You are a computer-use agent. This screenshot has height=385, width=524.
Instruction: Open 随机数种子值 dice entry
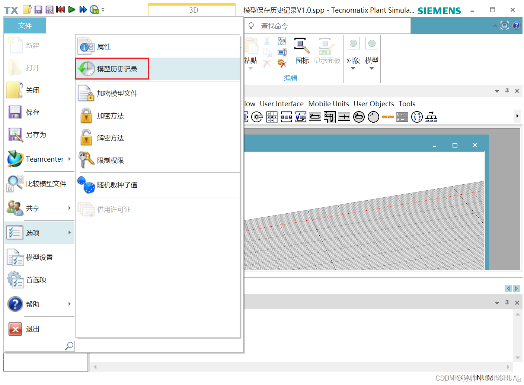tap(157, 185)
